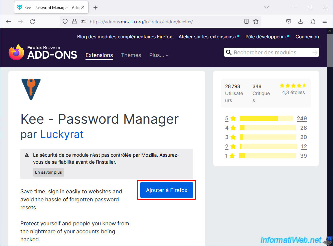Open the extensions puzzle icon
This screenshot has height=246, width=333.
(313, 21)
